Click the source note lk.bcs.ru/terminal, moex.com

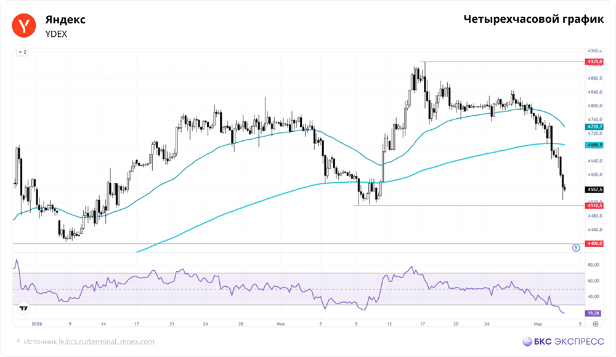pyautogui.click(x=107, y=342)
